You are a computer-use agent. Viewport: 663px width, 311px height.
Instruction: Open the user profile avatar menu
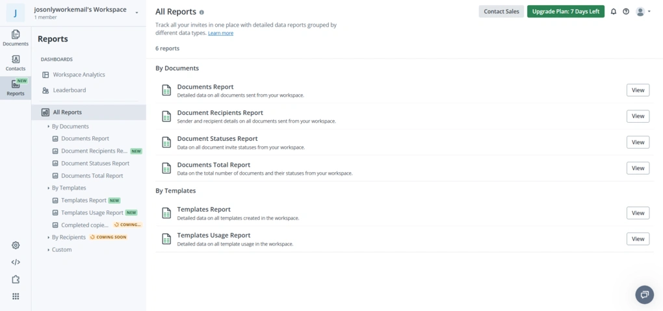(643, 12)
